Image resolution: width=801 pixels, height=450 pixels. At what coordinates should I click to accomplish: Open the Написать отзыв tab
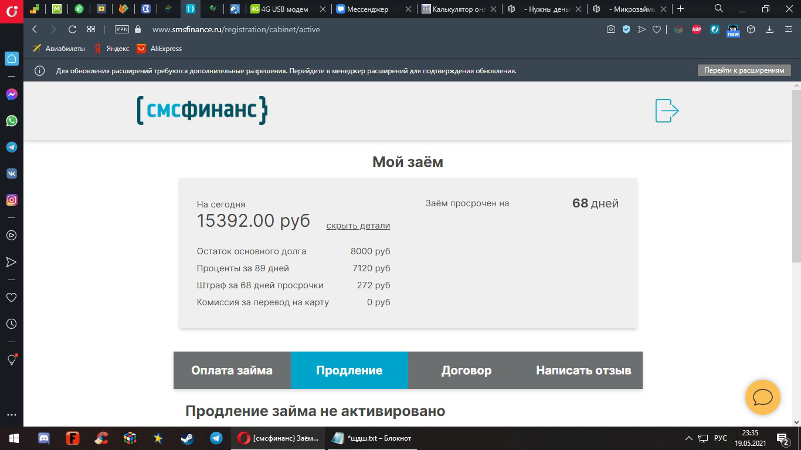pos(584,370)
